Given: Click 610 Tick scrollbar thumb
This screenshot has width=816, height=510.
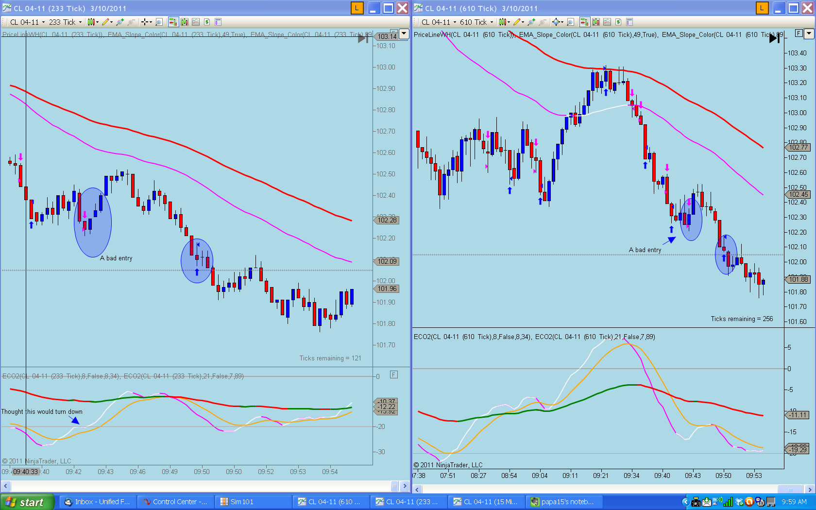Looking at the screenshot, I should pos(790,489).
